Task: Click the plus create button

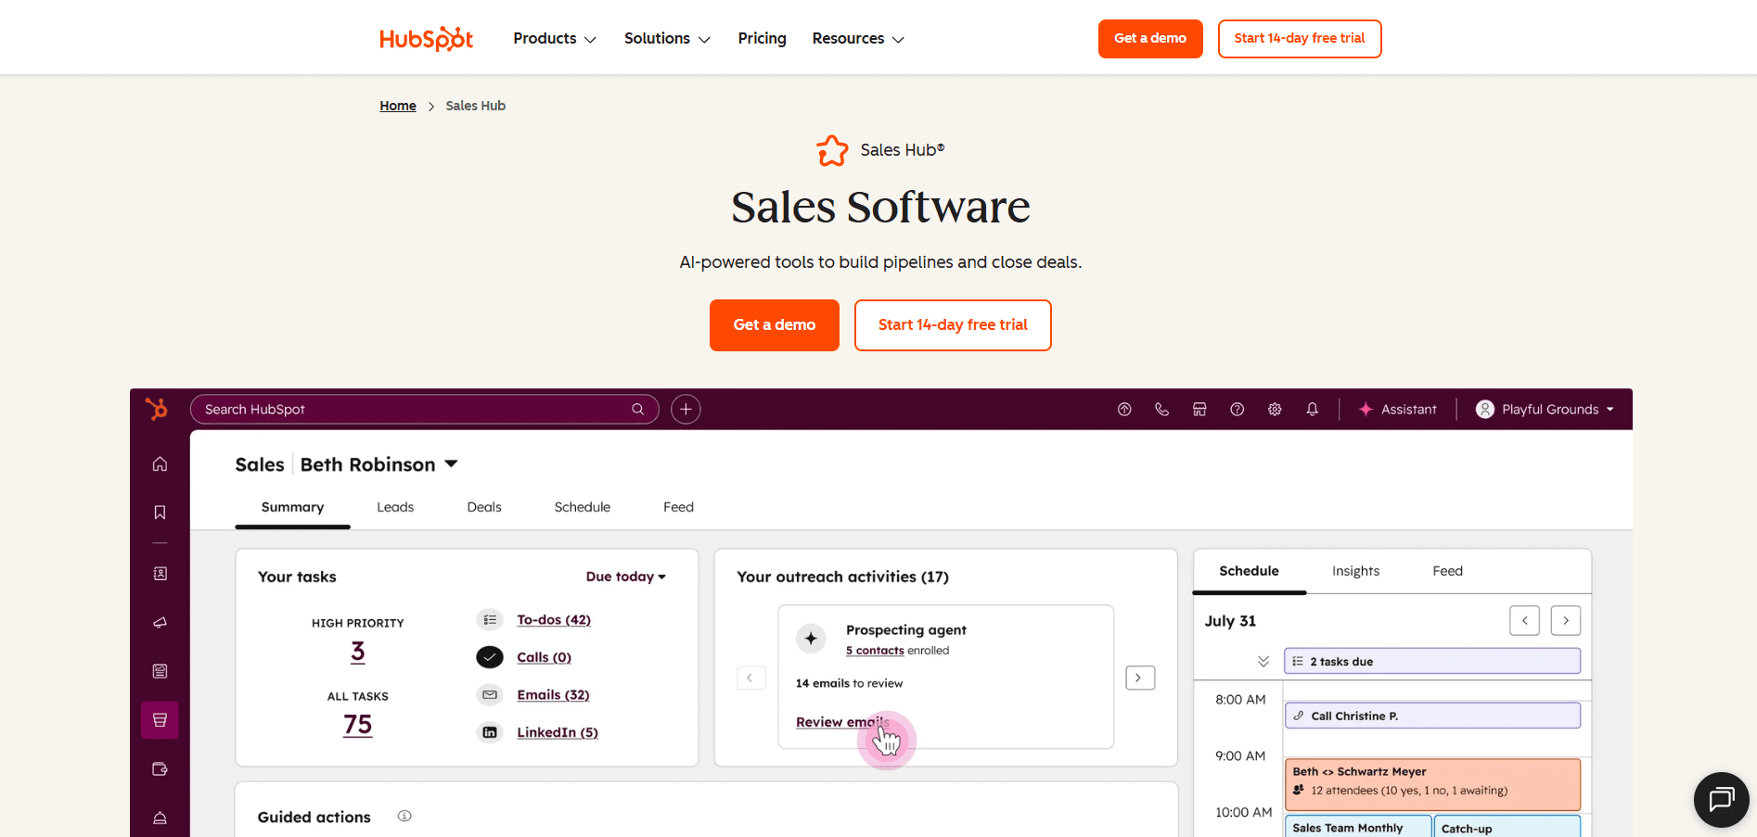Action: (x=686, y=409)
